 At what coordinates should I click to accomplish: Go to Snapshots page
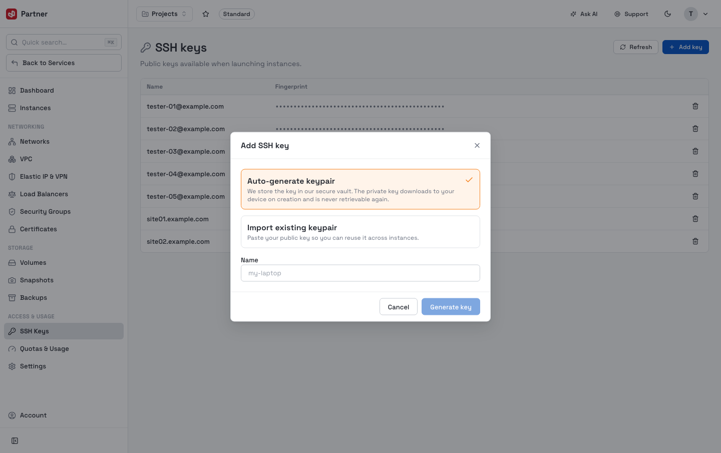(x=64, y=280)
